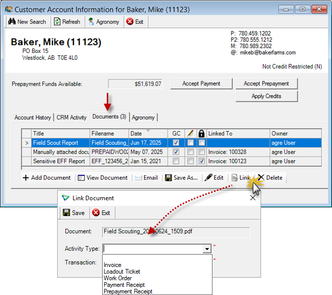
Task: Select the Sensitive EFF Report row
Action: point(172,161)
